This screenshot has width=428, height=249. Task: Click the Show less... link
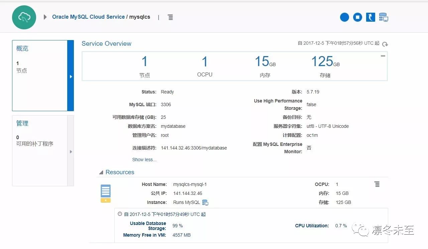pyautogui.click(x=144, y=160)
